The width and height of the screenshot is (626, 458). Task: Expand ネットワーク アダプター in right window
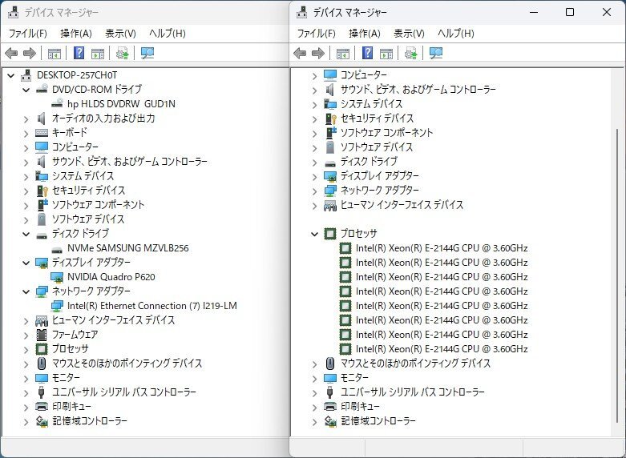[x=314, y=191]
